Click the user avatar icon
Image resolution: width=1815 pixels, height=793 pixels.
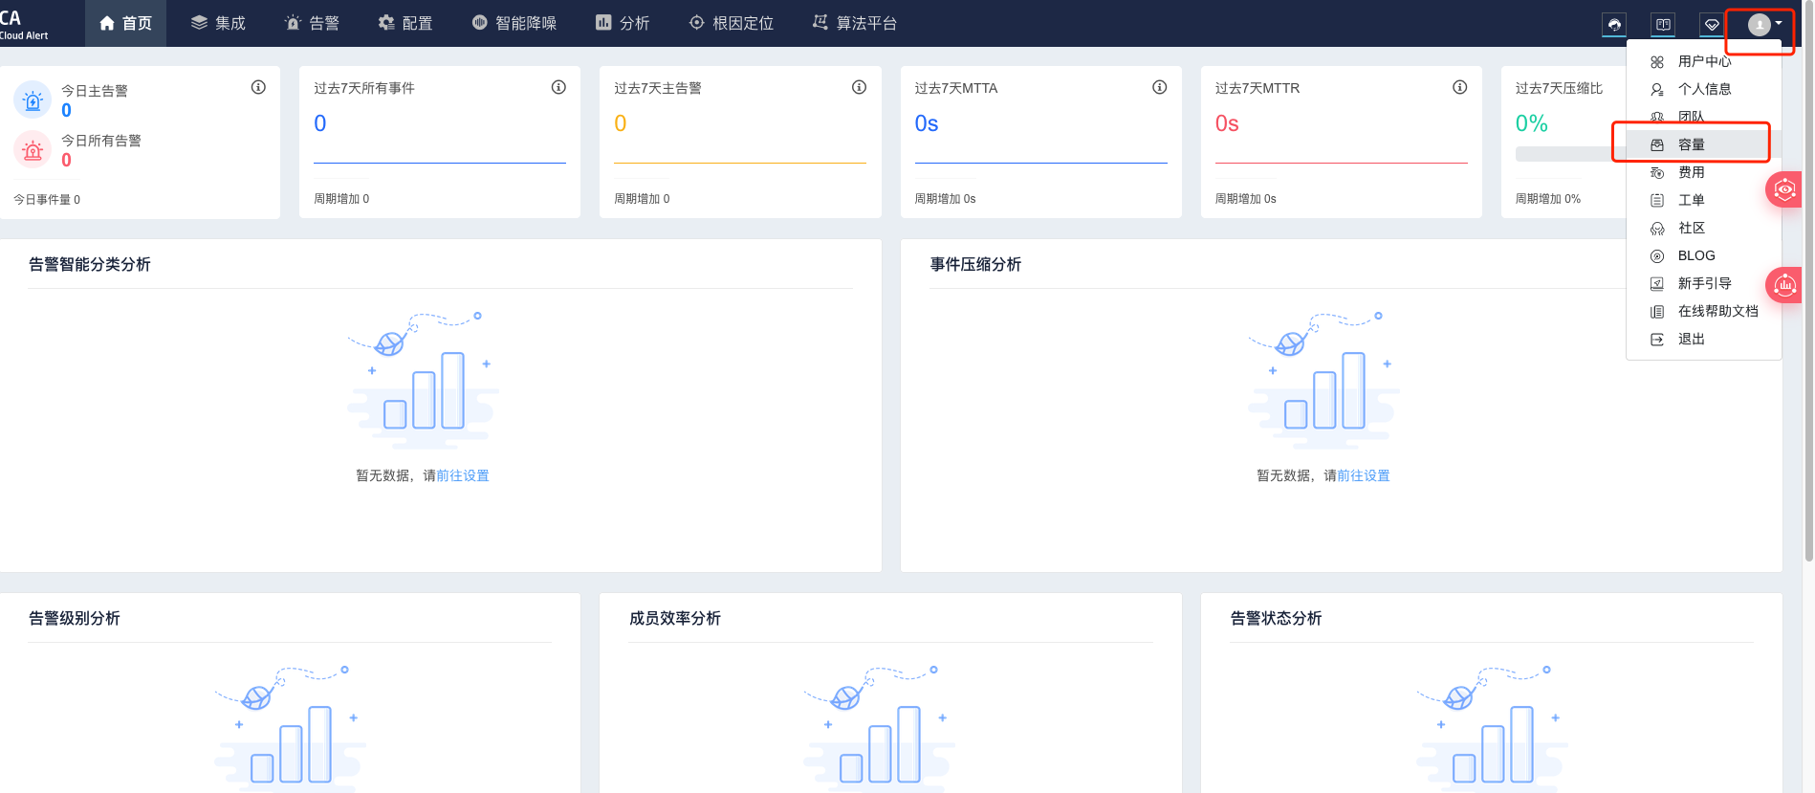click(1759, 24)
